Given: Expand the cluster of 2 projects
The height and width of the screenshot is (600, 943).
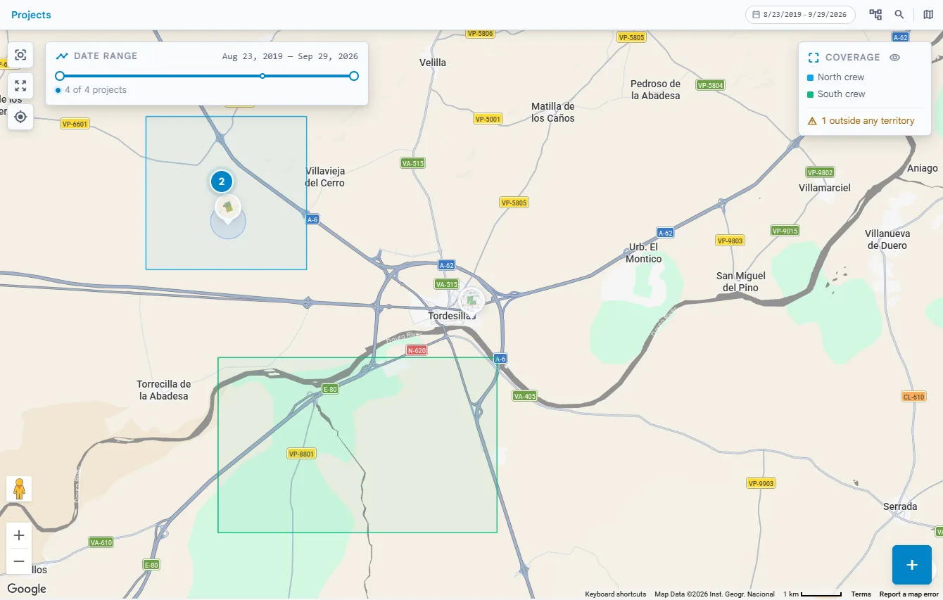Looking at the screenshot, I should [x=222, y=181].
